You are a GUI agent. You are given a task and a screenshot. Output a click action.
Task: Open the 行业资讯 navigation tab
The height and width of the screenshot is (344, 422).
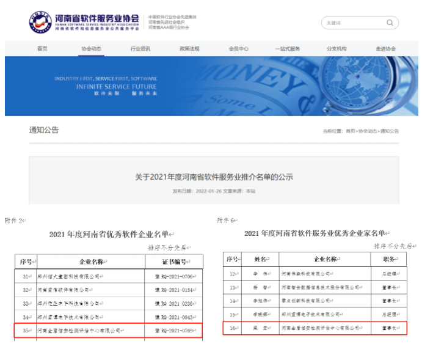pyautogui.click(x=140, y=49)
